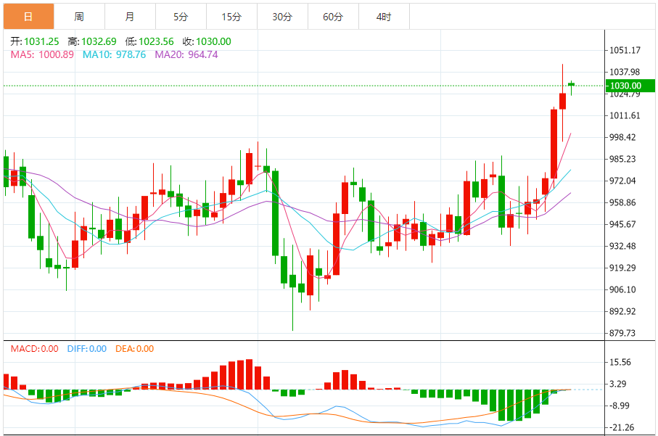
Task: Click the 998.42 price axis label
Action: (622, 137)
